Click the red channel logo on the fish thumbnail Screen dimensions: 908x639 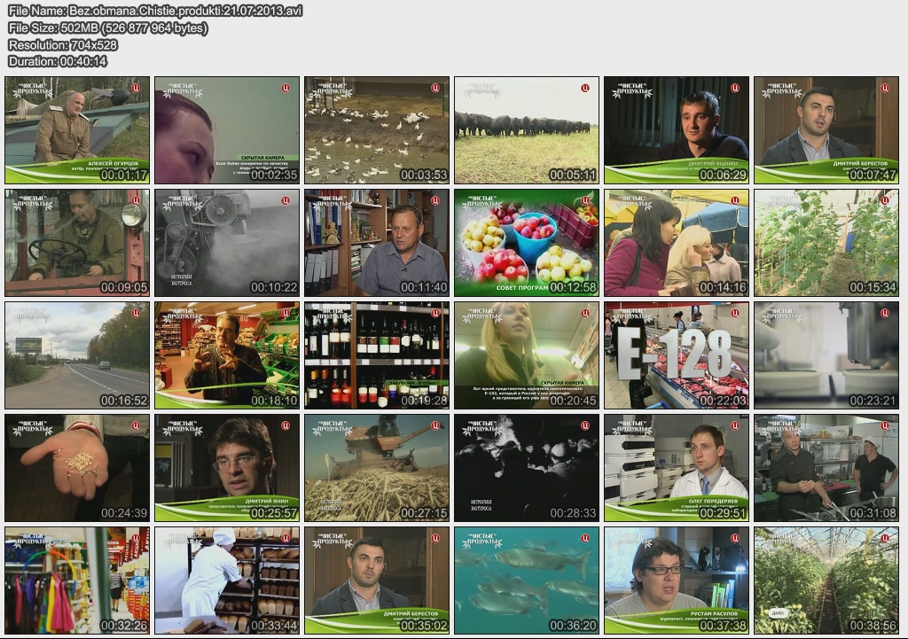click(585, 538)
